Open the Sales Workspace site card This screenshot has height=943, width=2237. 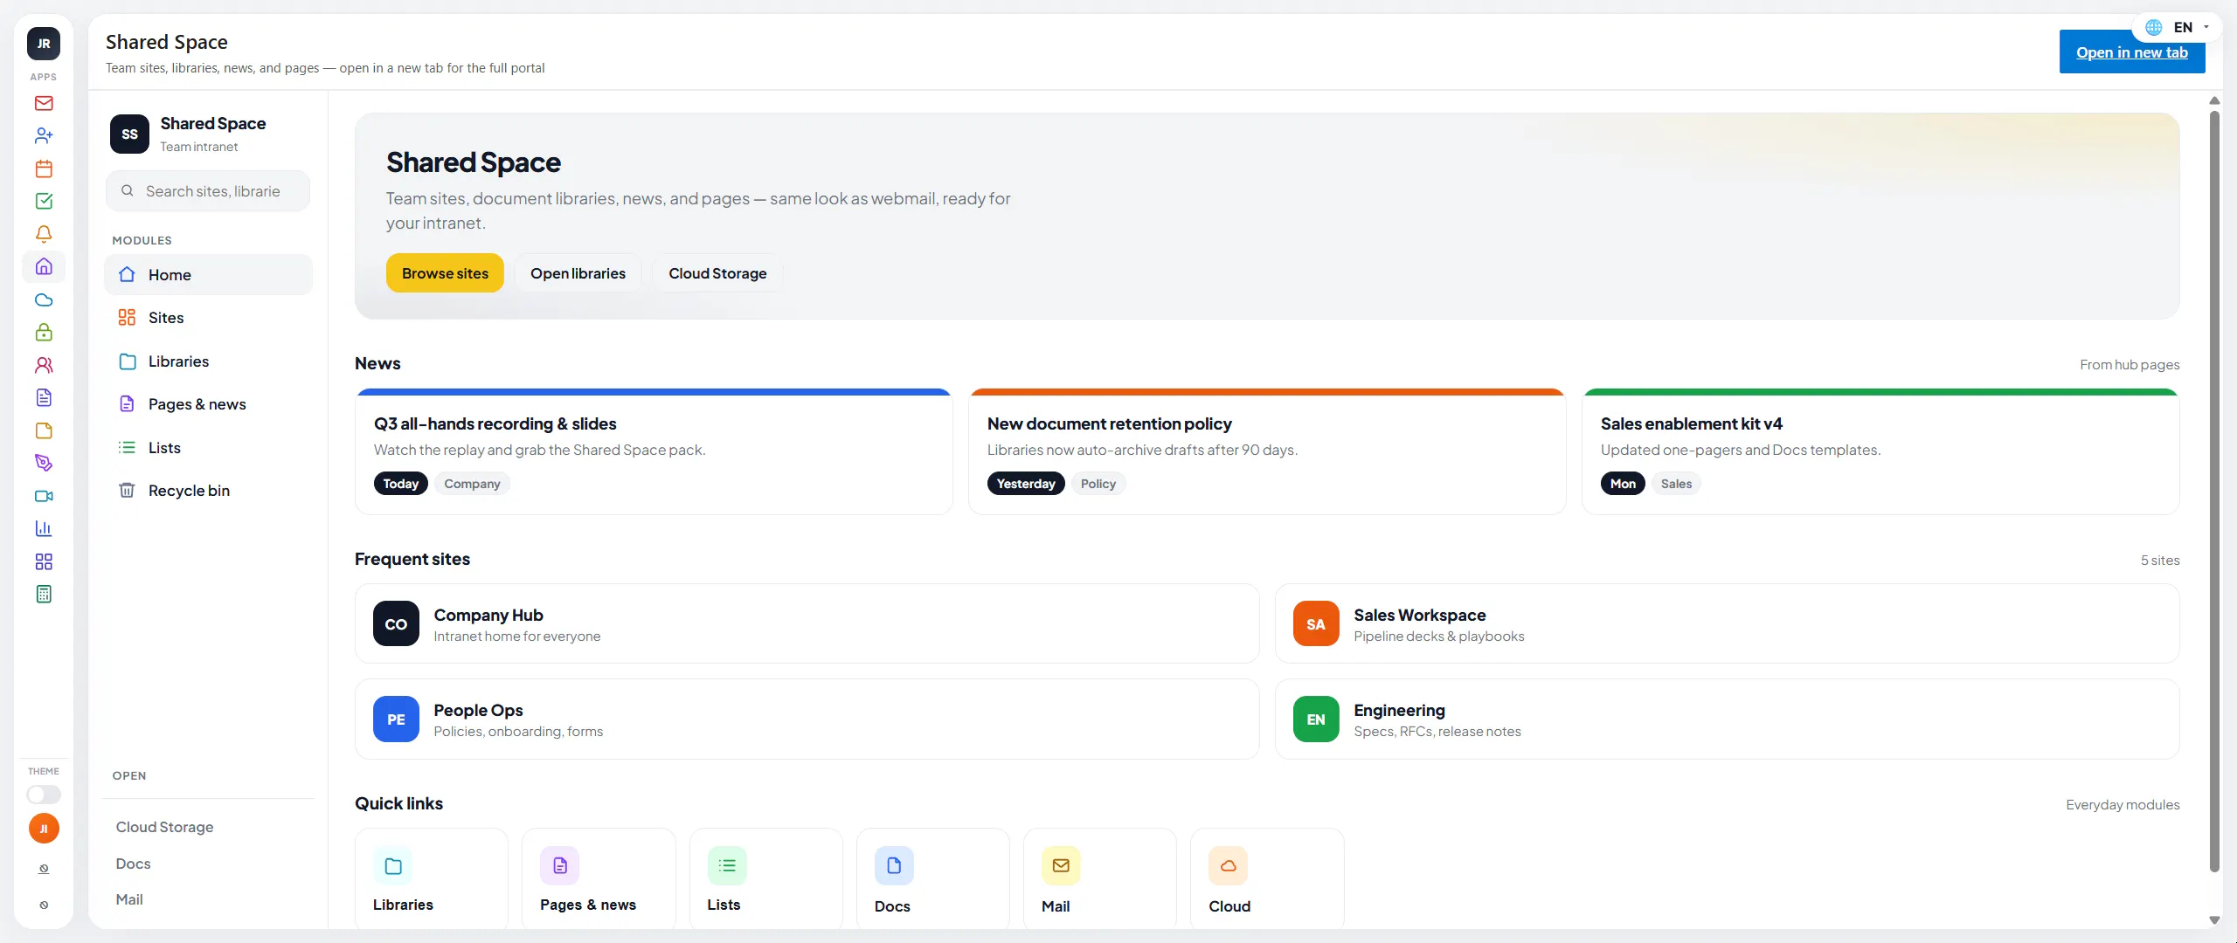(1727, 623)
